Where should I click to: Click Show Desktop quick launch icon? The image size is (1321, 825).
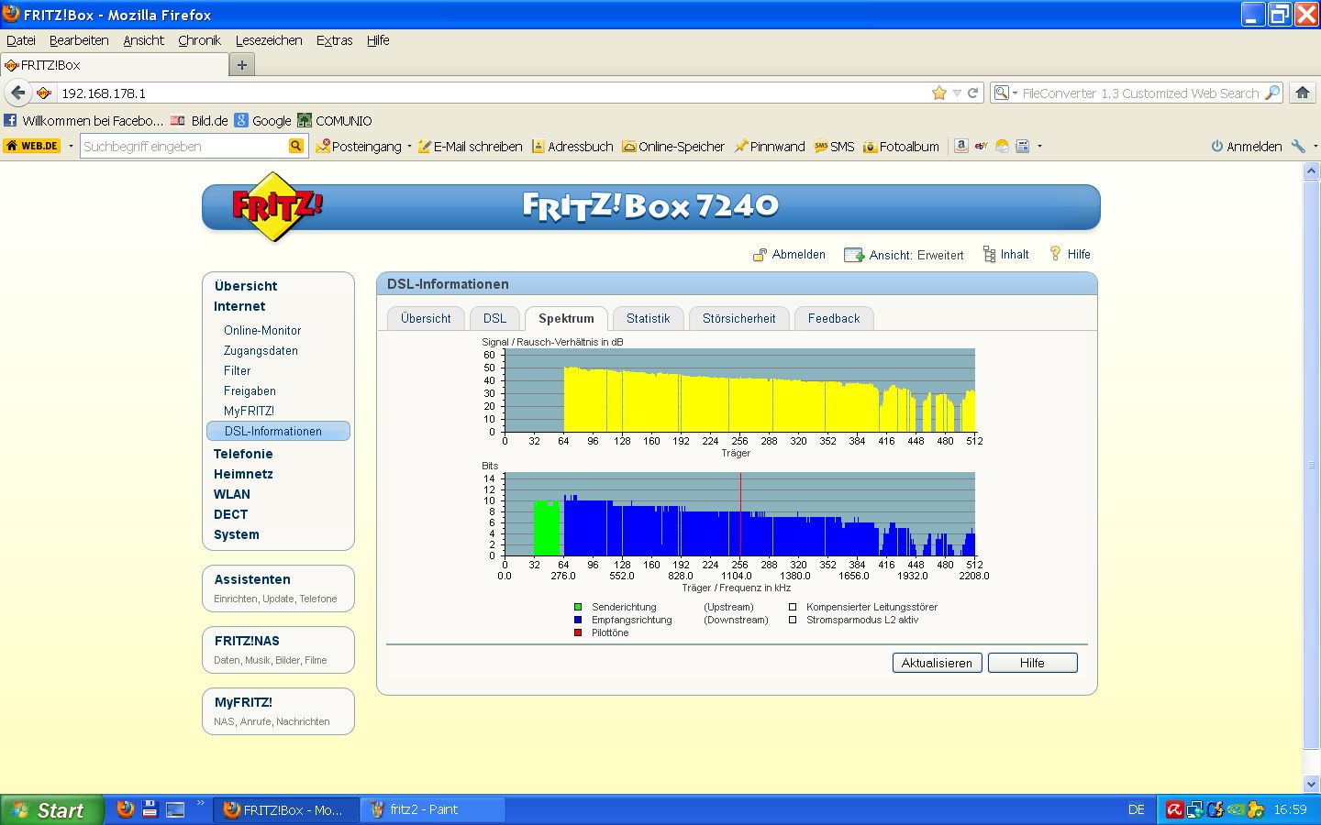(174, 809)
